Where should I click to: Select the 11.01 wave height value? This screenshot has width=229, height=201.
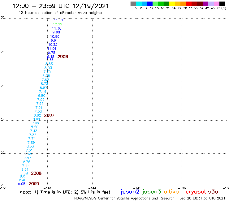pos(52,49)
